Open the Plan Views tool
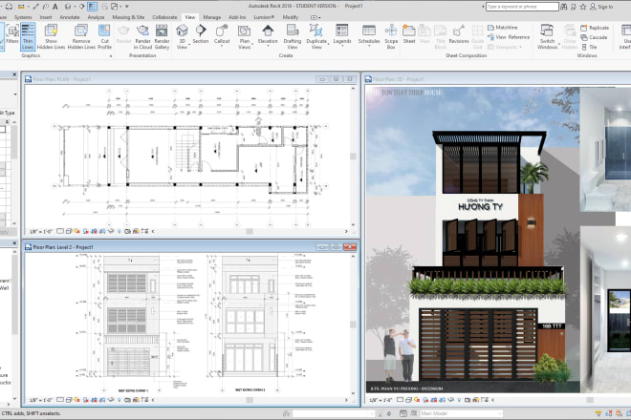 click(x=244, y=36)
